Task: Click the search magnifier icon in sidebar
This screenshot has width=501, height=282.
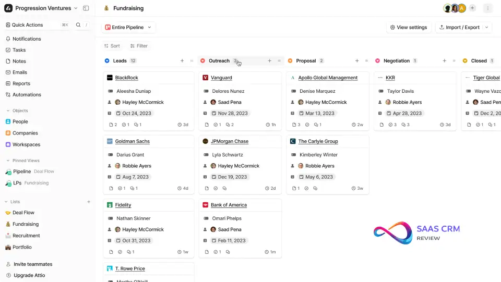Action: tap(78, 25)
